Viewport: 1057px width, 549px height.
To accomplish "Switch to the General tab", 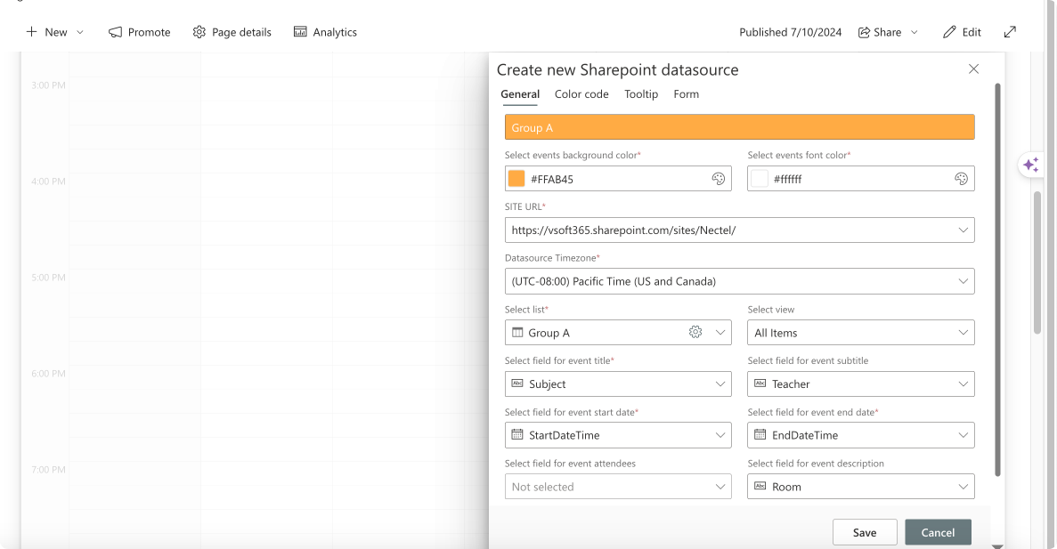I will point(520,94).
